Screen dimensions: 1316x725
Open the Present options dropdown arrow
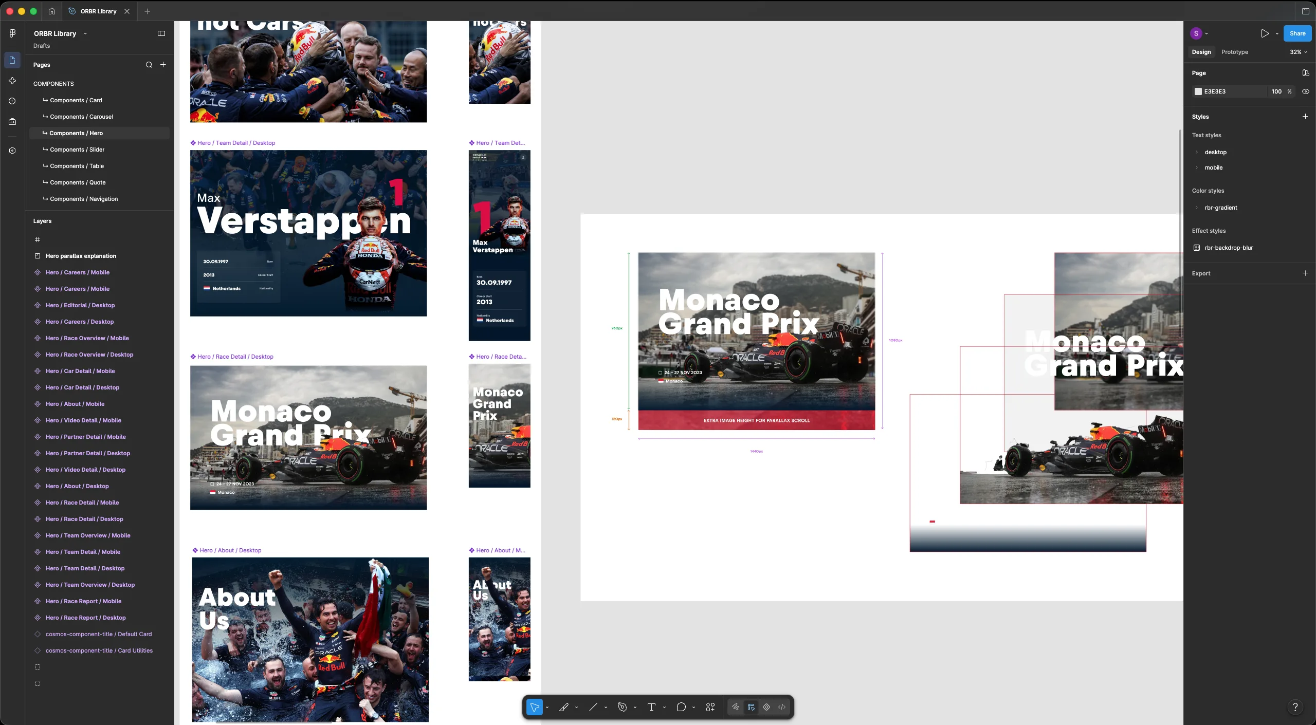(1277, 33)
